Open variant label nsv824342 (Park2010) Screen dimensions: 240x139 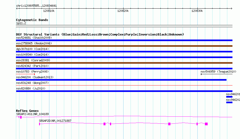point(32,66)
